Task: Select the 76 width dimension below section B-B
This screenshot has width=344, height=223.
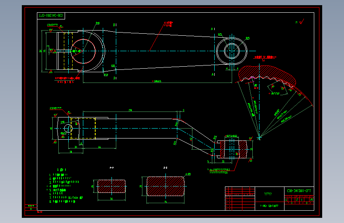Action: pyautogui.click(x=165, y=202)
